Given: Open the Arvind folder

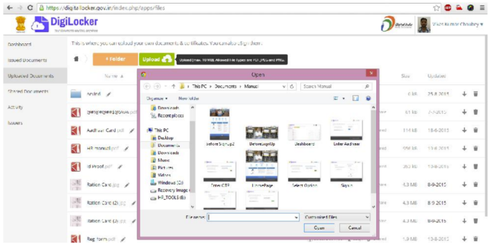Looking at the screenshot, I should [x=93, y=94].
